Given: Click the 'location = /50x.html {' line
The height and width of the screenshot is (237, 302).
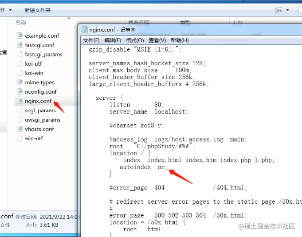Looking at the screenshot, I should [x=147, y=222].
